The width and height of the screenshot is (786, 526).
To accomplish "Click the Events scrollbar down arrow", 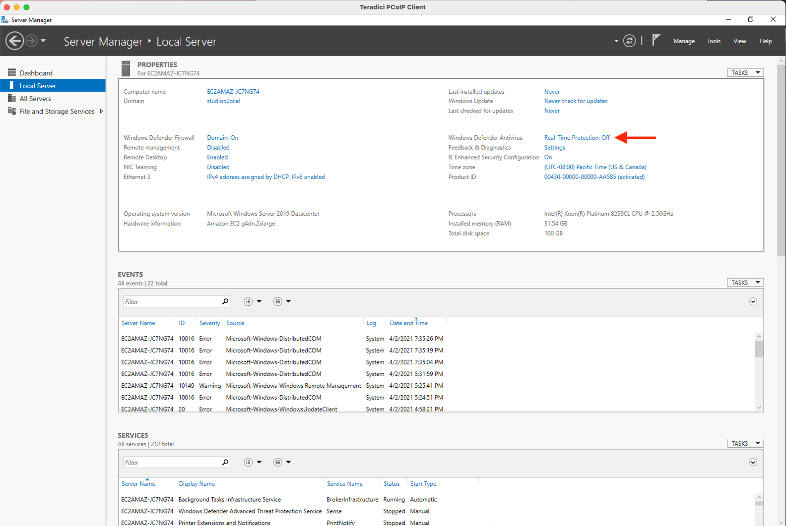I will pyautogui.click(x=759, y=408).
